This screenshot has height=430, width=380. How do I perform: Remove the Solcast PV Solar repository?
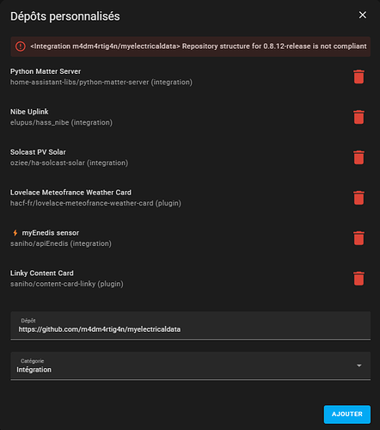coord(359,157)
